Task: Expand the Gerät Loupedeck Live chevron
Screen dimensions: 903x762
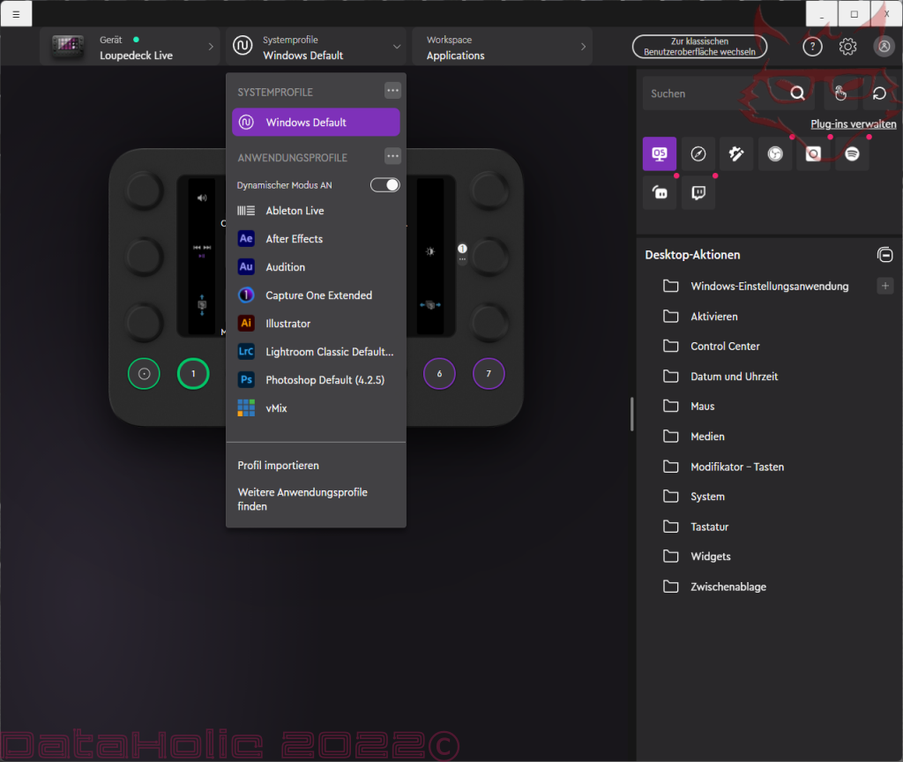Action: [211, 47]
